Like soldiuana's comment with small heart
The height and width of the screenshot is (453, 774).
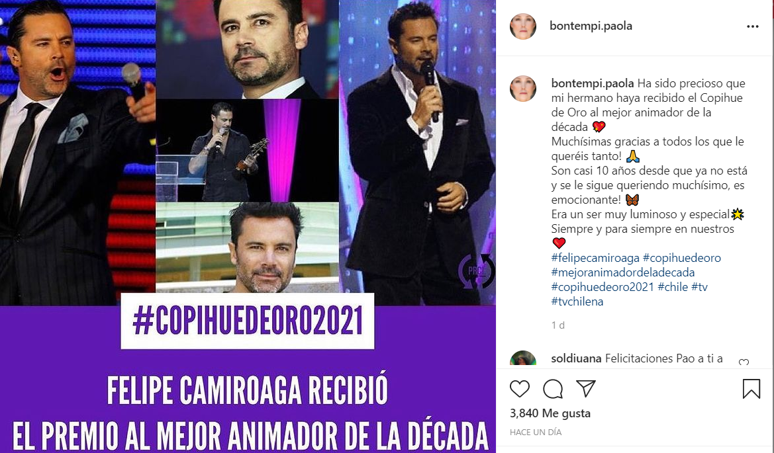tap(744, 362)
